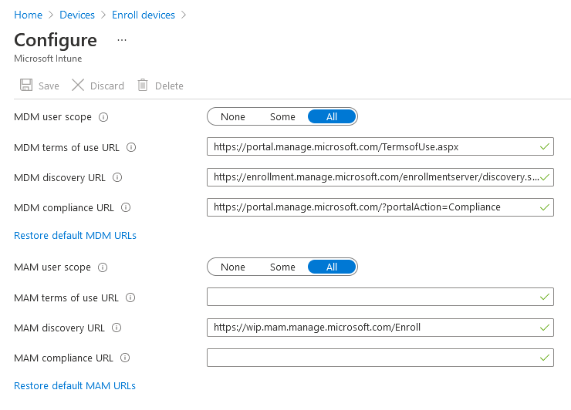This screenshot has height=410, width=571.
Task: Click info icon beside MAM compliance URL
Action: point(125,358)
